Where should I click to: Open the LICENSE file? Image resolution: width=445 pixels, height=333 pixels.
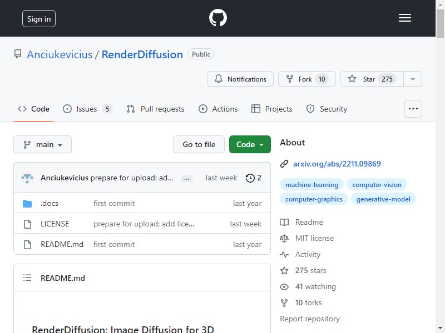55,224
